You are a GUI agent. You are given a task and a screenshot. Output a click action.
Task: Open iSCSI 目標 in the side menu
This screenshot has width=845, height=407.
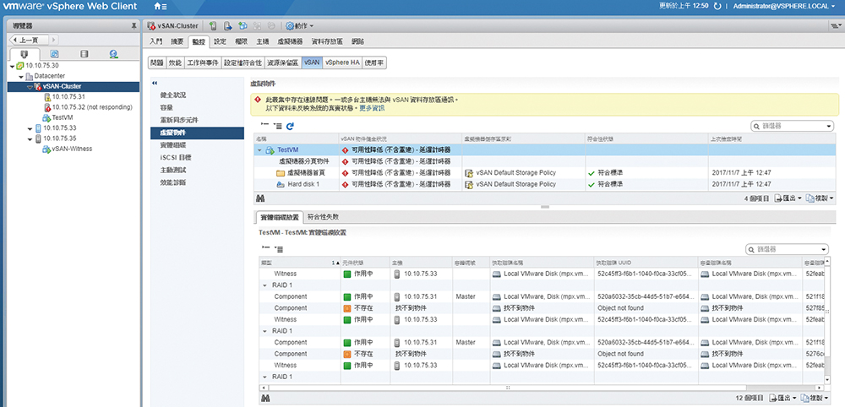(176, 157)
